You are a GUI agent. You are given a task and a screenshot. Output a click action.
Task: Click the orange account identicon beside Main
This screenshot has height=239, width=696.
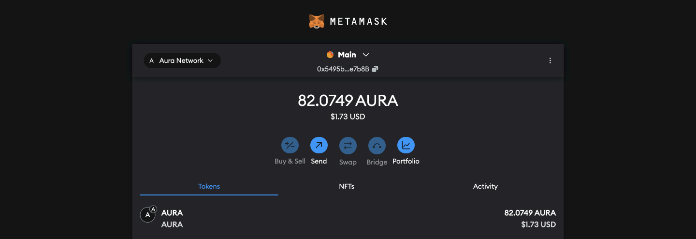pyautogui.click(x=330, y=55)
